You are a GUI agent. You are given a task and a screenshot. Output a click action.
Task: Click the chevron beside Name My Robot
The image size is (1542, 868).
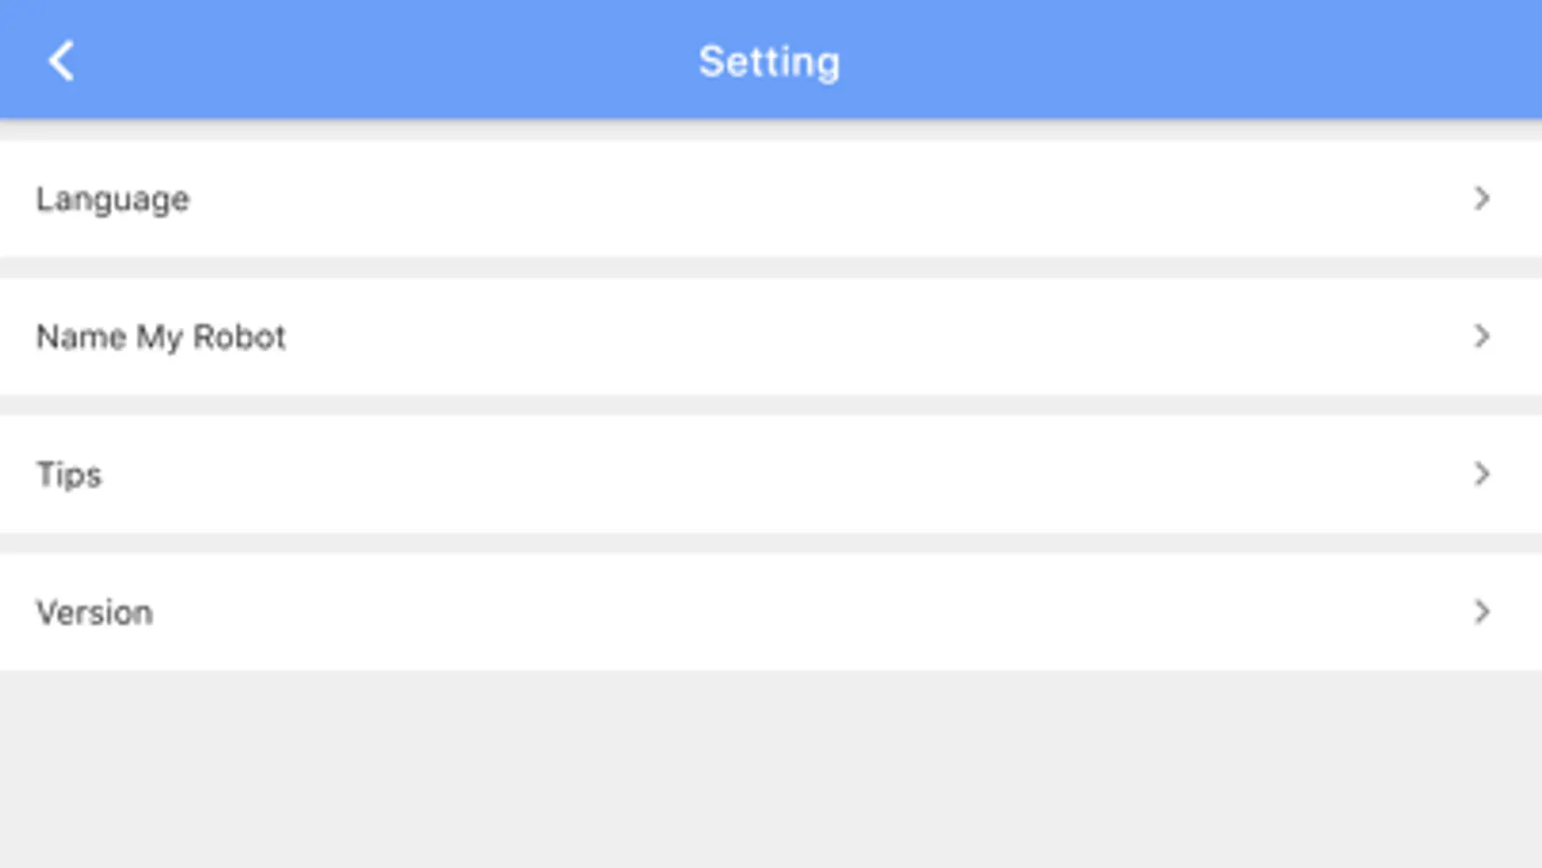pos(1481,337)
